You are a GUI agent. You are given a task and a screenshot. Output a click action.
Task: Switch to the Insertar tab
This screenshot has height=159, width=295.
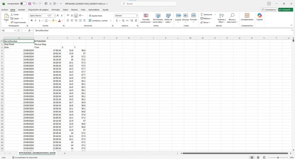(22, 10)
